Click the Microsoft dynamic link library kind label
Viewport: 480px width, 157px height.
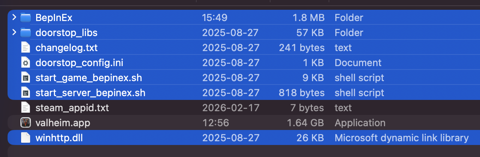click(x=402, y=138)
